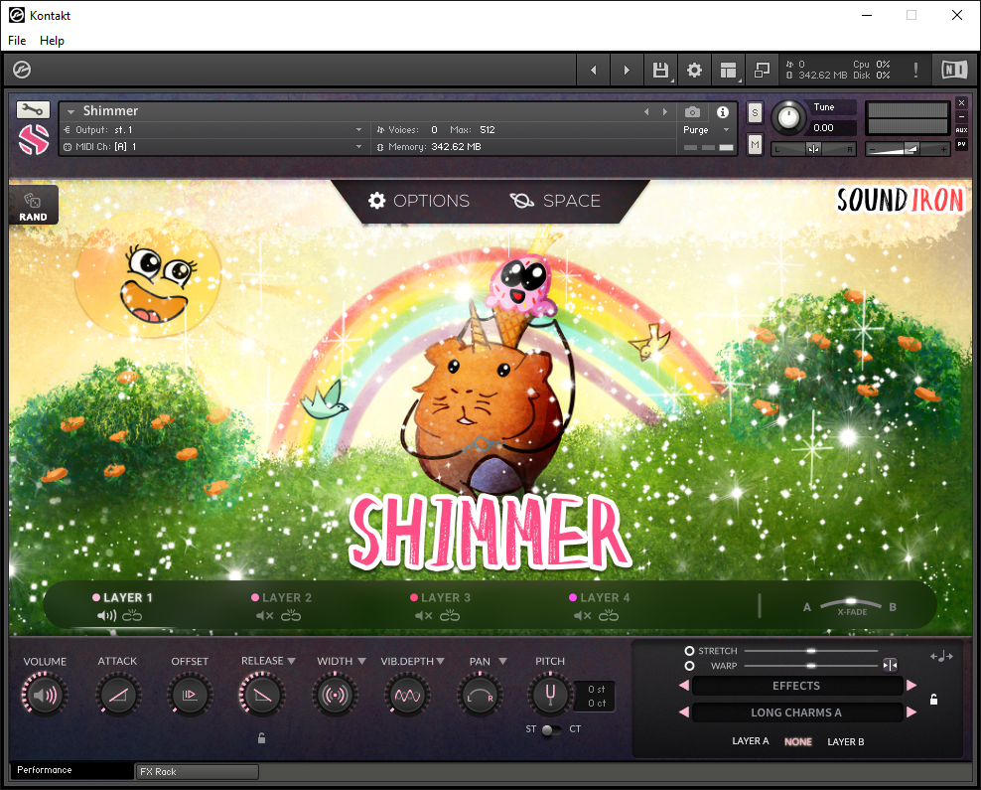Click the instrument header volume slider

908,149
